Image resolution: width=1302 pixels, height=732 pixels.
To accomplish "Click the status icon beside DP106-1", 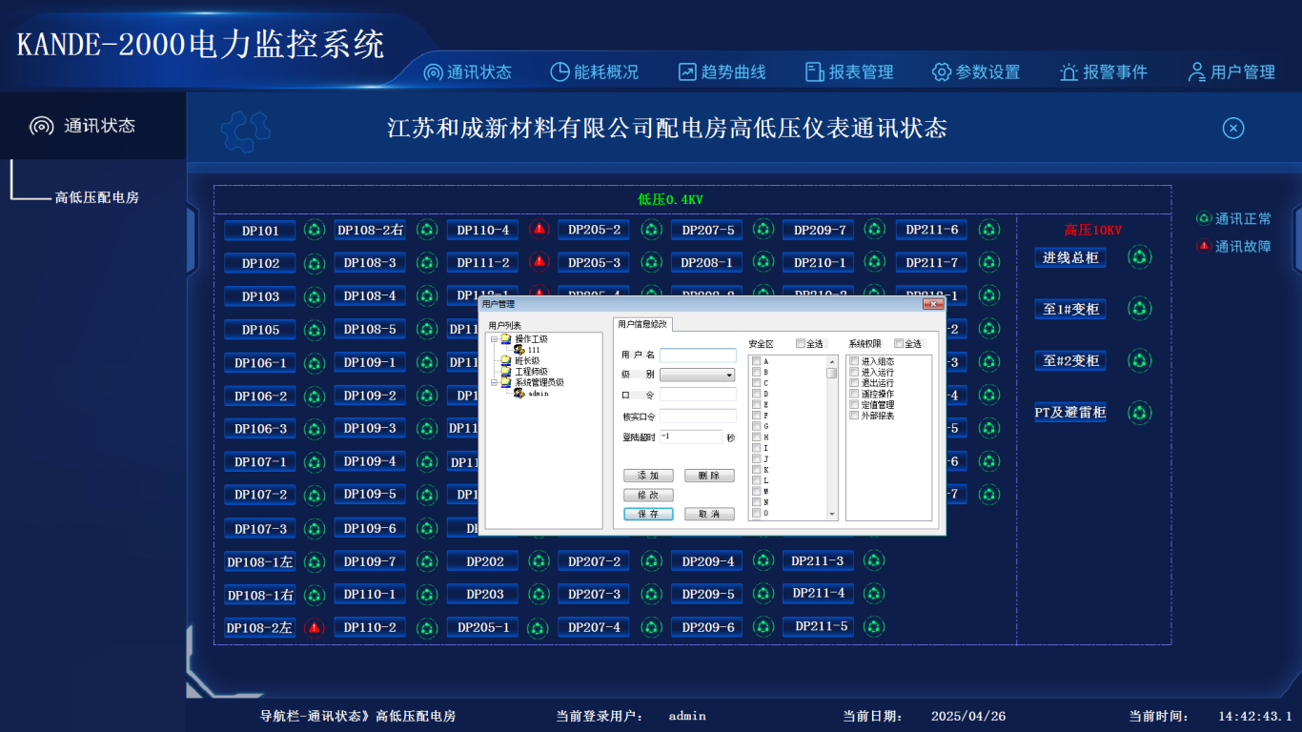I will click(x=315, y=362).
